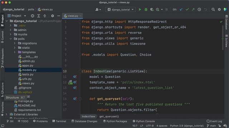Toggle the read-only lock icon in status bar
Screen dimensions: 229x128
[219, 126]
